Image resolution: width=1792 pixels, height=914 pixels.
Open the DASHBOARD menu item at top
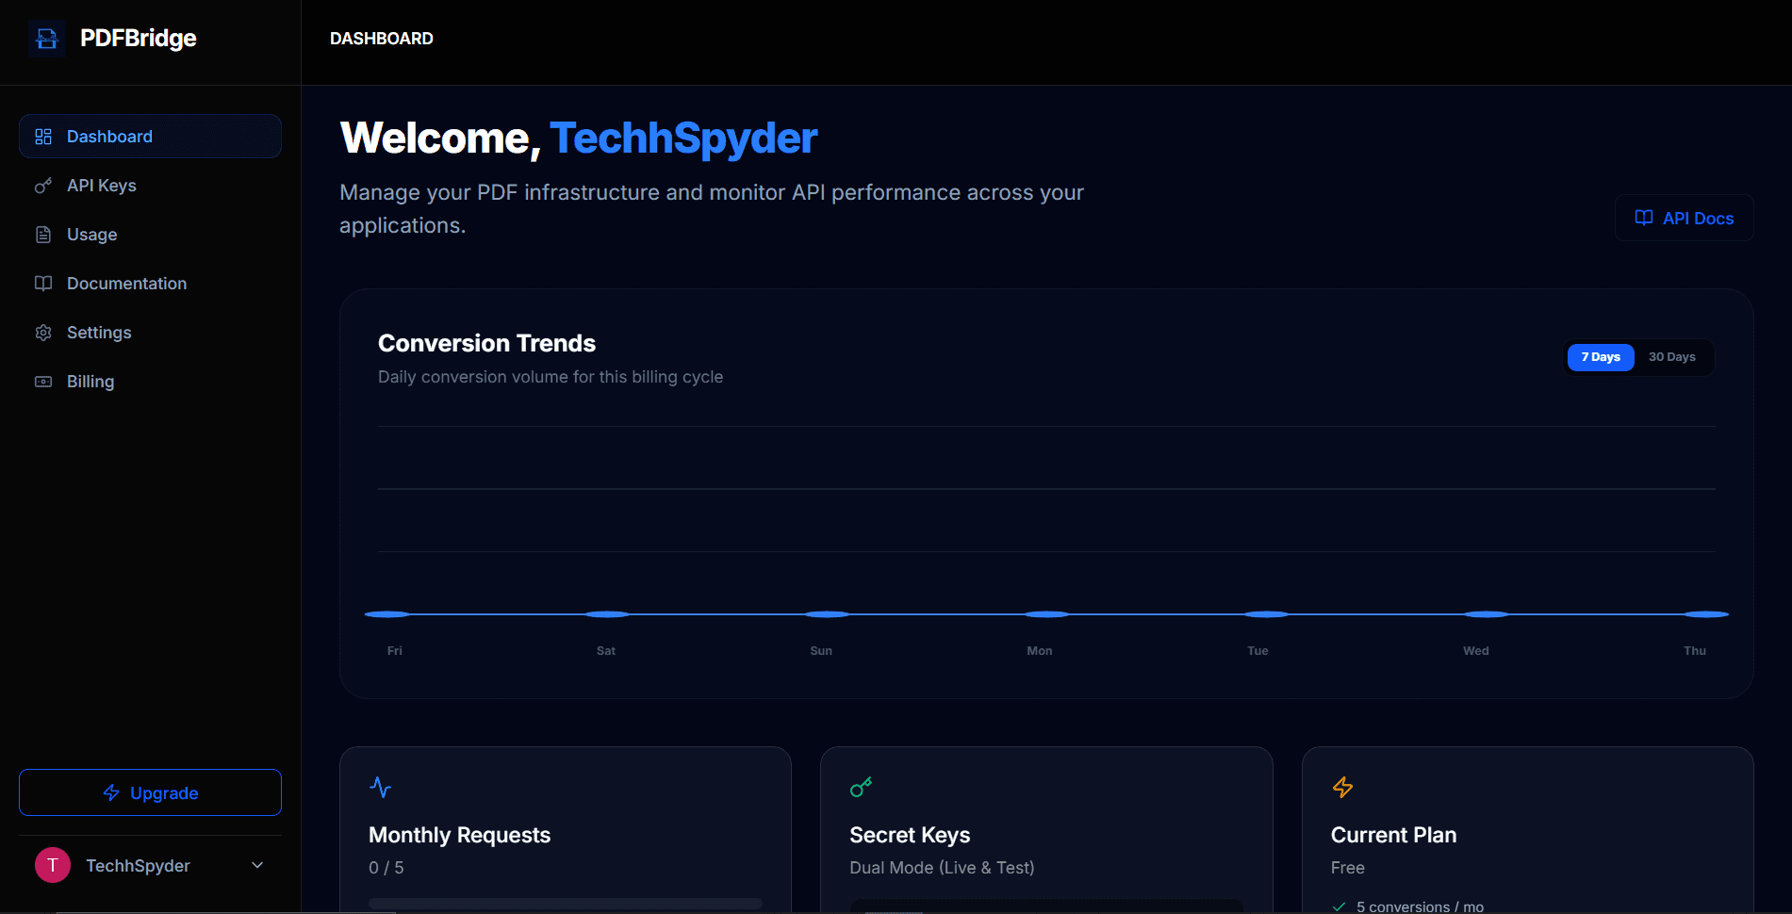381,39
